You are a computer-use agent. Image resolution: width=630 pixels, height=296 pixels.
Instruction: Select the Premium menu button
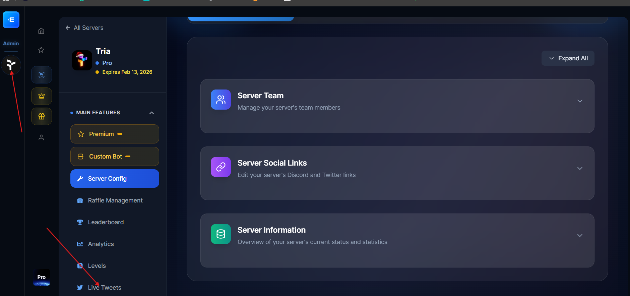pos(115,134)
